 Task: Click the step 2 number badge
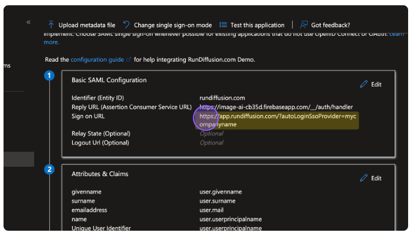click(50, 170)
